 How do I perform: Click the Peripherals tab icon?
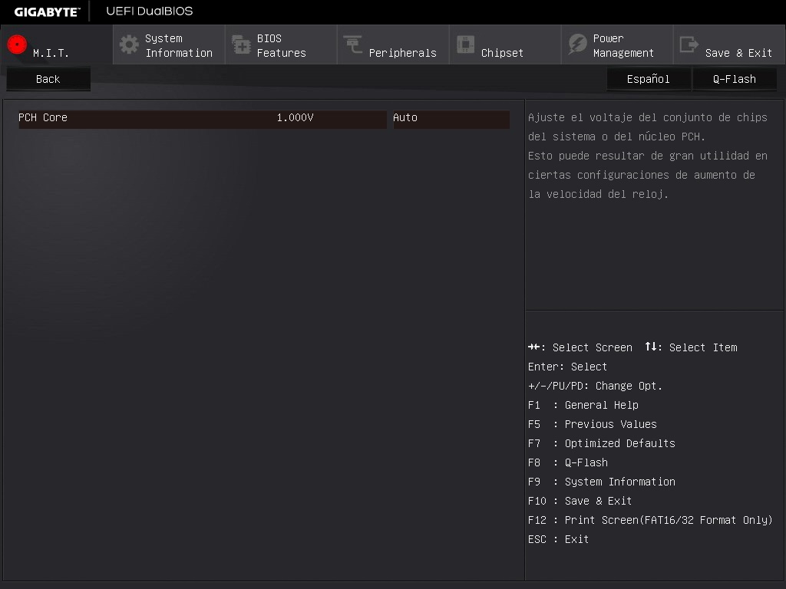point(353,44)
